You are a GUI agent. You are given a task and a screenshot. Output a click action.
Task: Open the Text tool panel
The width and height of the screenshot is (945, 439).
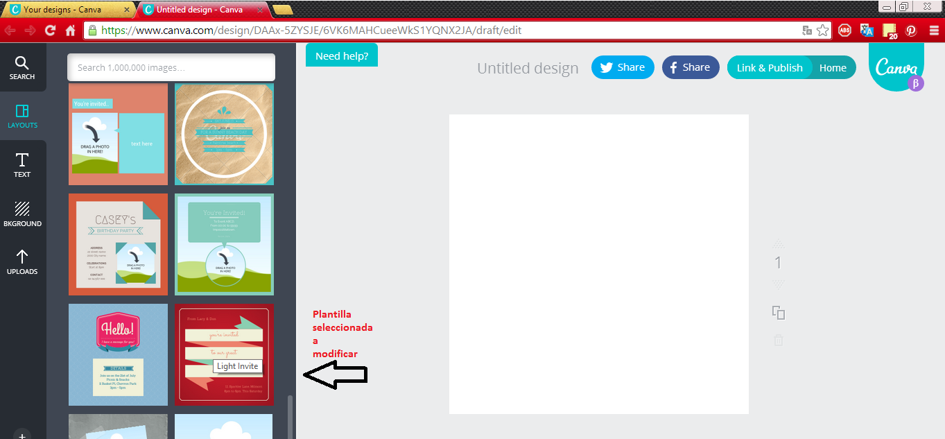[22, 165]
